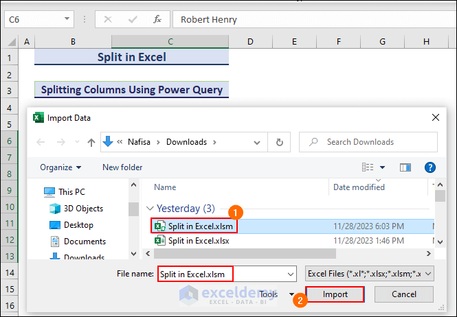Collapse the Yesterday (3) group
The image size is (457, 317).
click(x=150, y=209)
